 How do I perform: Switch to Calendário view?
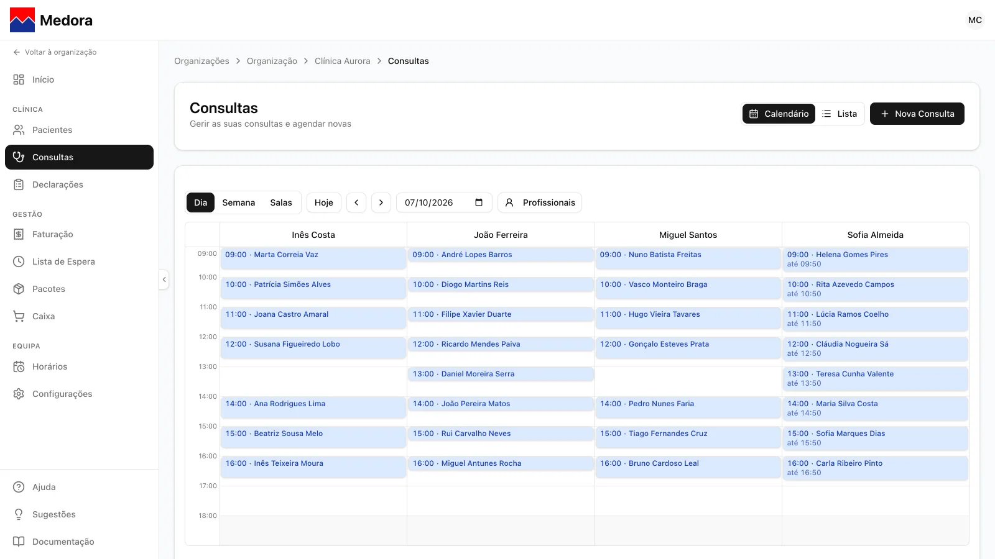pos(779,114)
